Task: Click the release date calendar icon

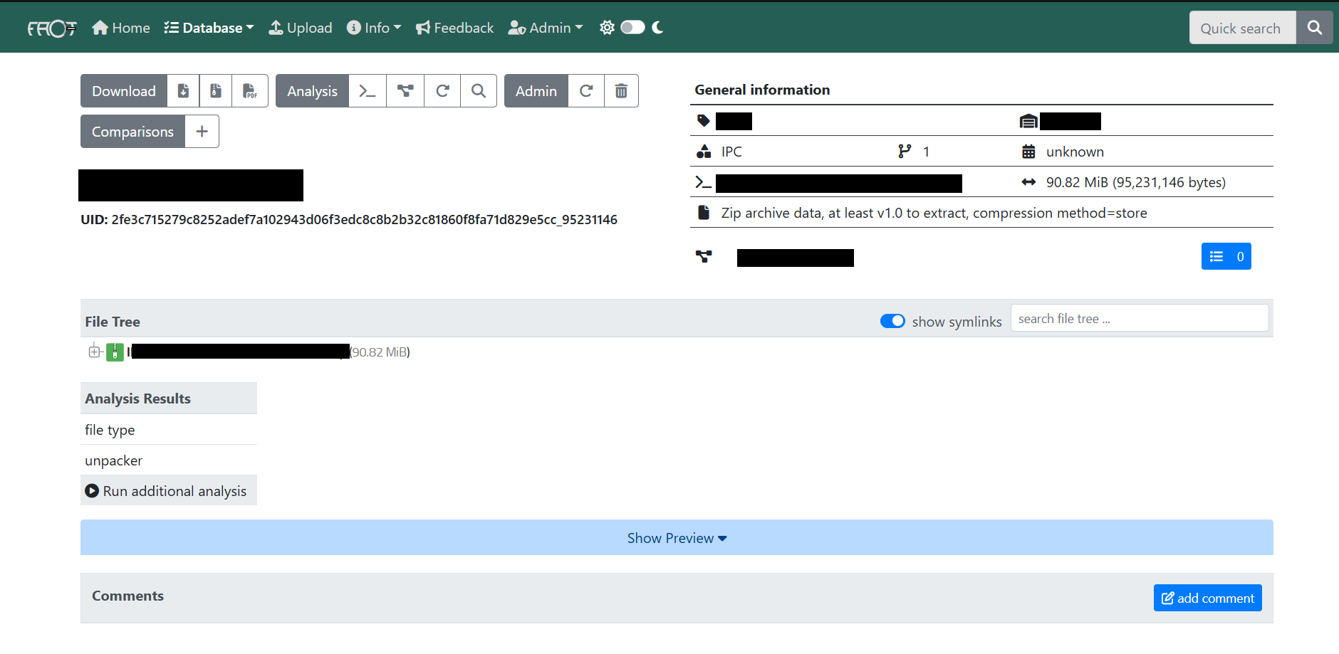Action: tap(1028, 152)
